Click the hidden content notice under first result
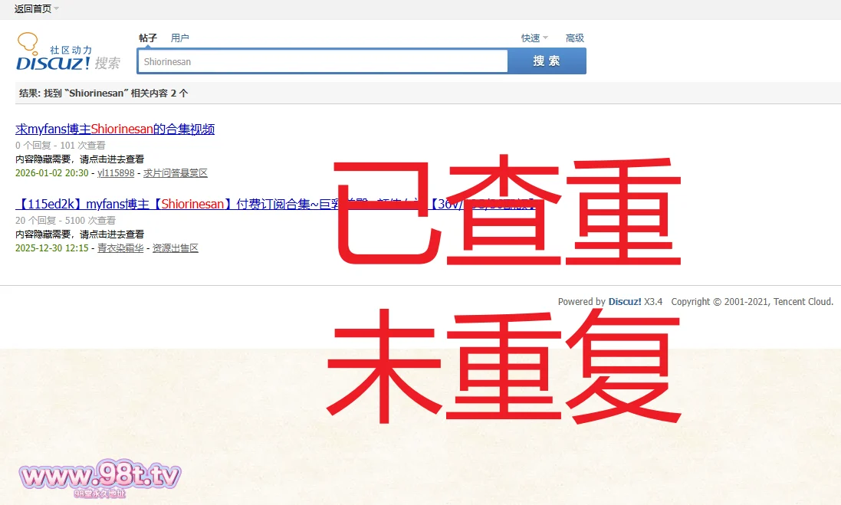The height and width of the screenshot is (505, 841). 80,159
